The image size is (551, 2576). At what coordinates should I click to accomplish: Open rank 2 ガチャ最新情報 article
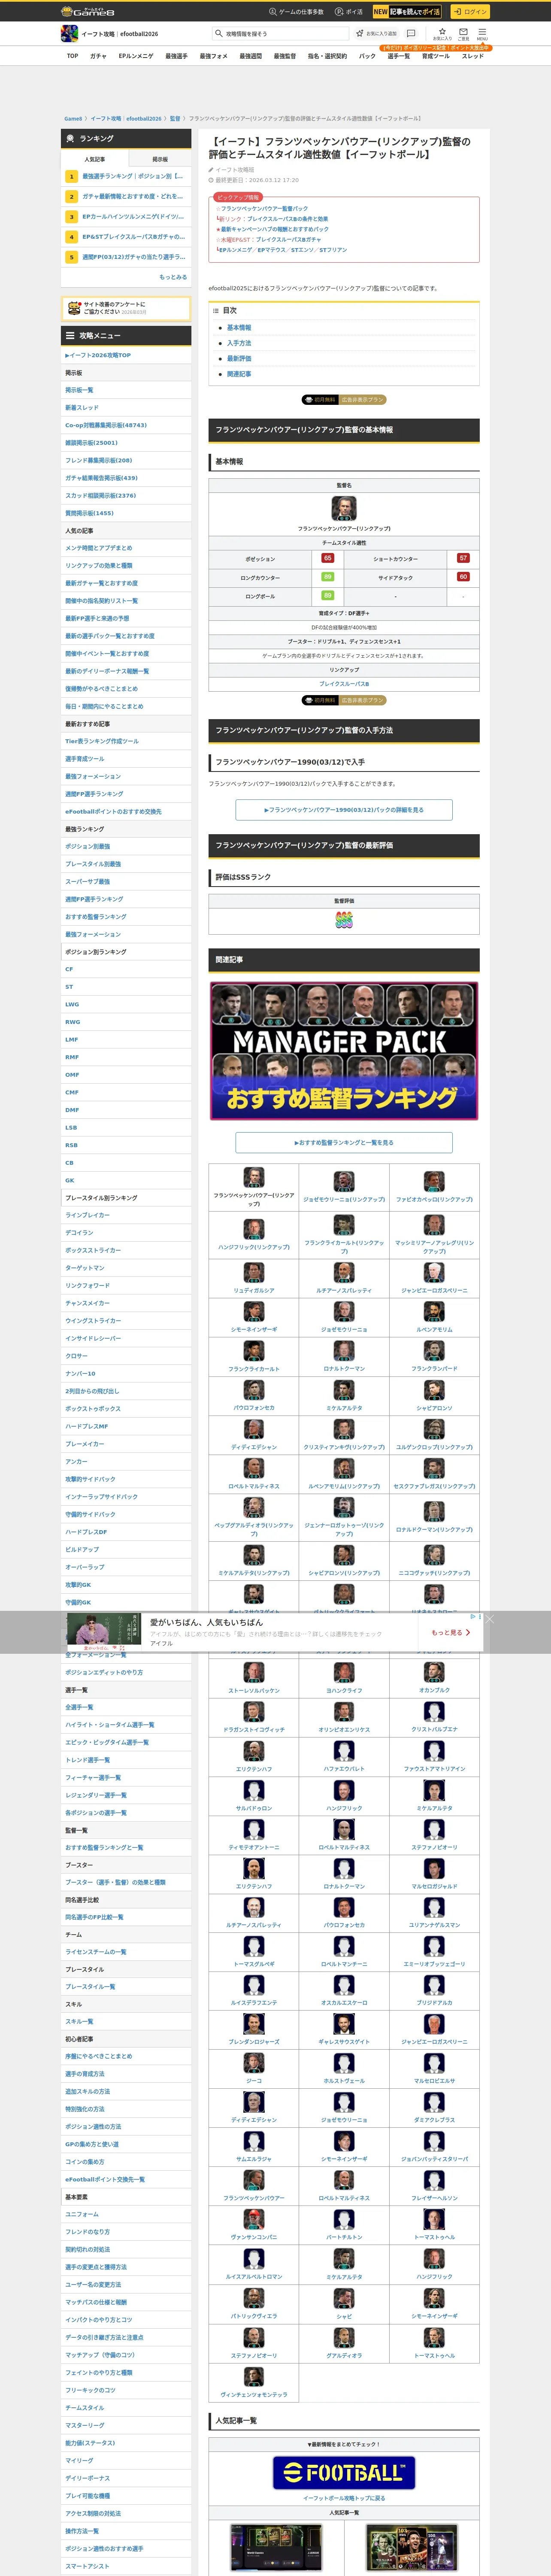click(126, 196)
